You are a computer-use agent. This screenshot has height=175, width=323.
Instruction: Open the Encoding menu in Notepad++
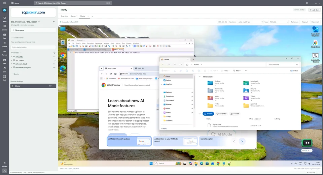tap(90, 43)
